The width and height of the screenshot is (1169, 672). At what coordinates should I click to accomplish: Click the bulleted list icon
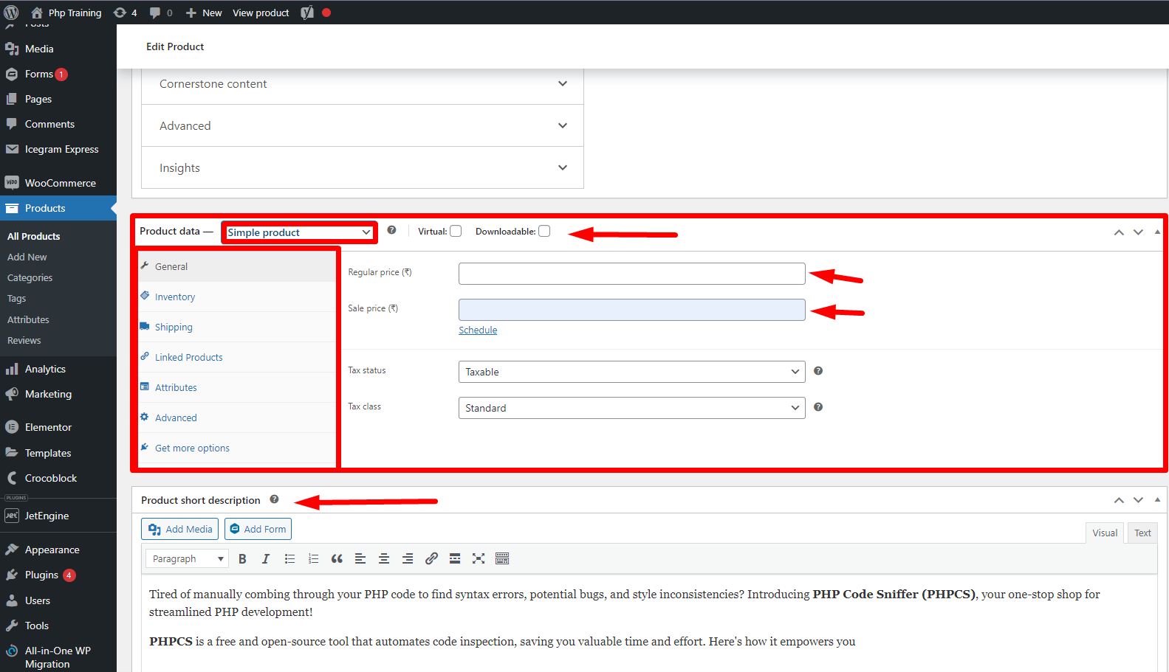[x=289, y=559]
